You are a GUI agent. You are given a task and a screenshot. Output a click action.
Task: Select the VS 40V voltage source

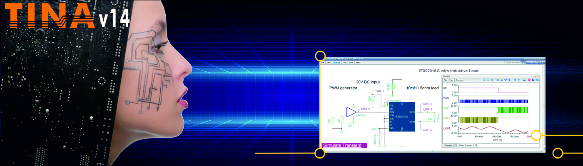[392, 86]
